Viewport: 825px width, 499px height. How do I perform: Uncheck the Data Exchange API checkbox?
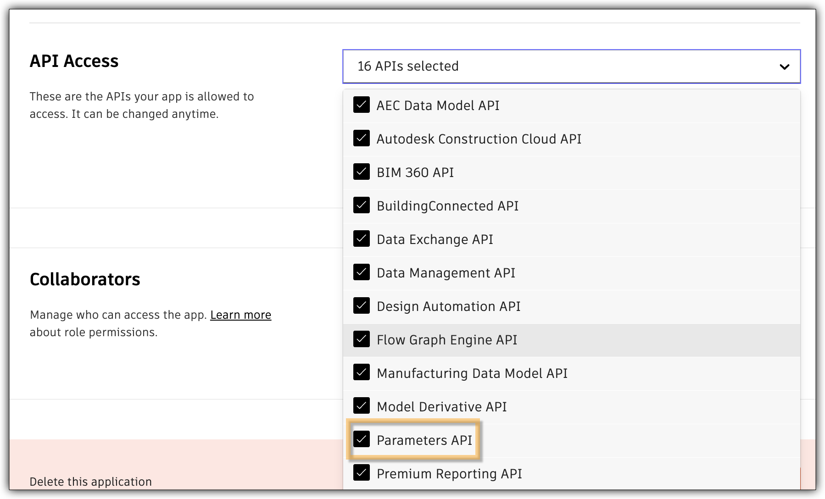point(362,238)
